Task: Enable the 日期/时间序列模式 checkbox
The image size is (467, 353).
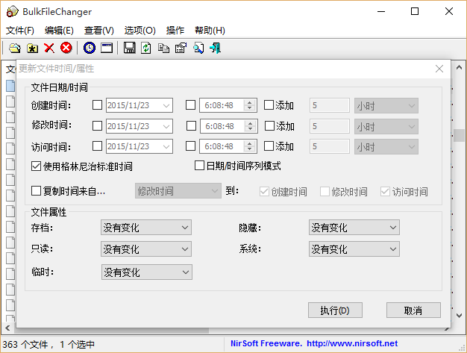Action: [199, 166]
